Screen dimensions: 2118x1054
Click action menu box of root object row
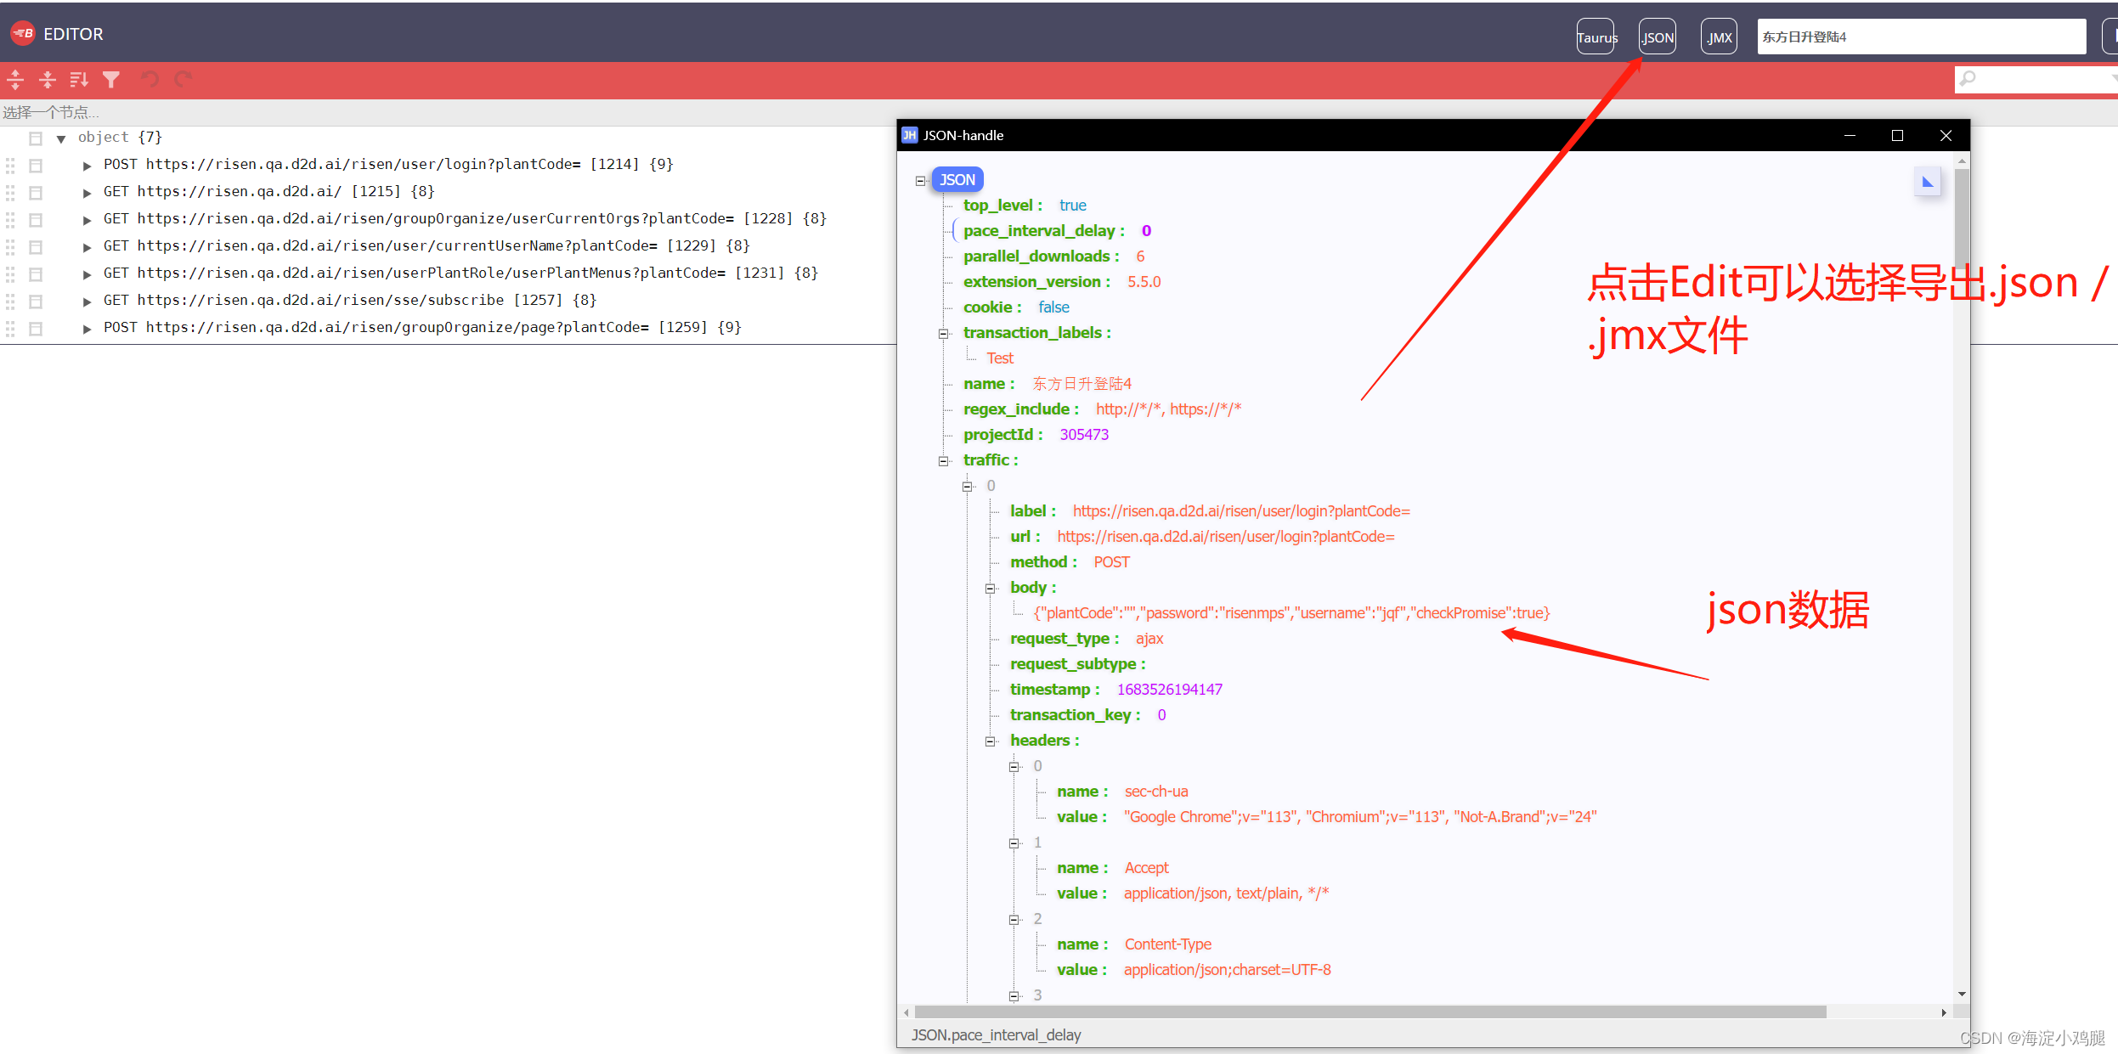[x=36, y=138]
